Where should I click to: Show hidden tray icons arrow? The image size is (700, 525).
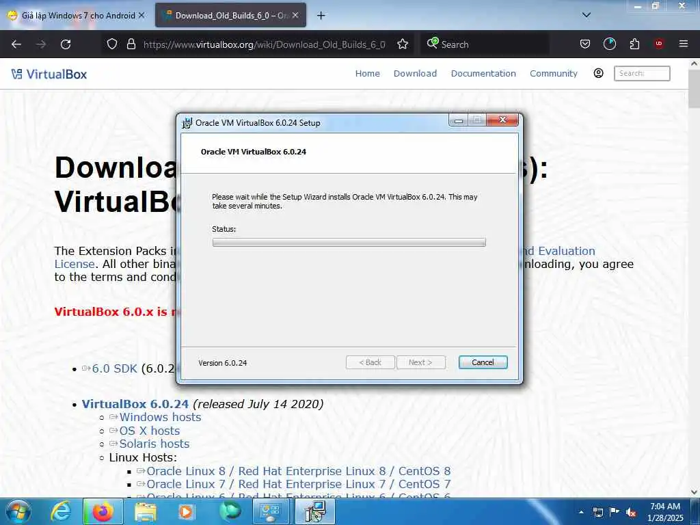(581, 512)
